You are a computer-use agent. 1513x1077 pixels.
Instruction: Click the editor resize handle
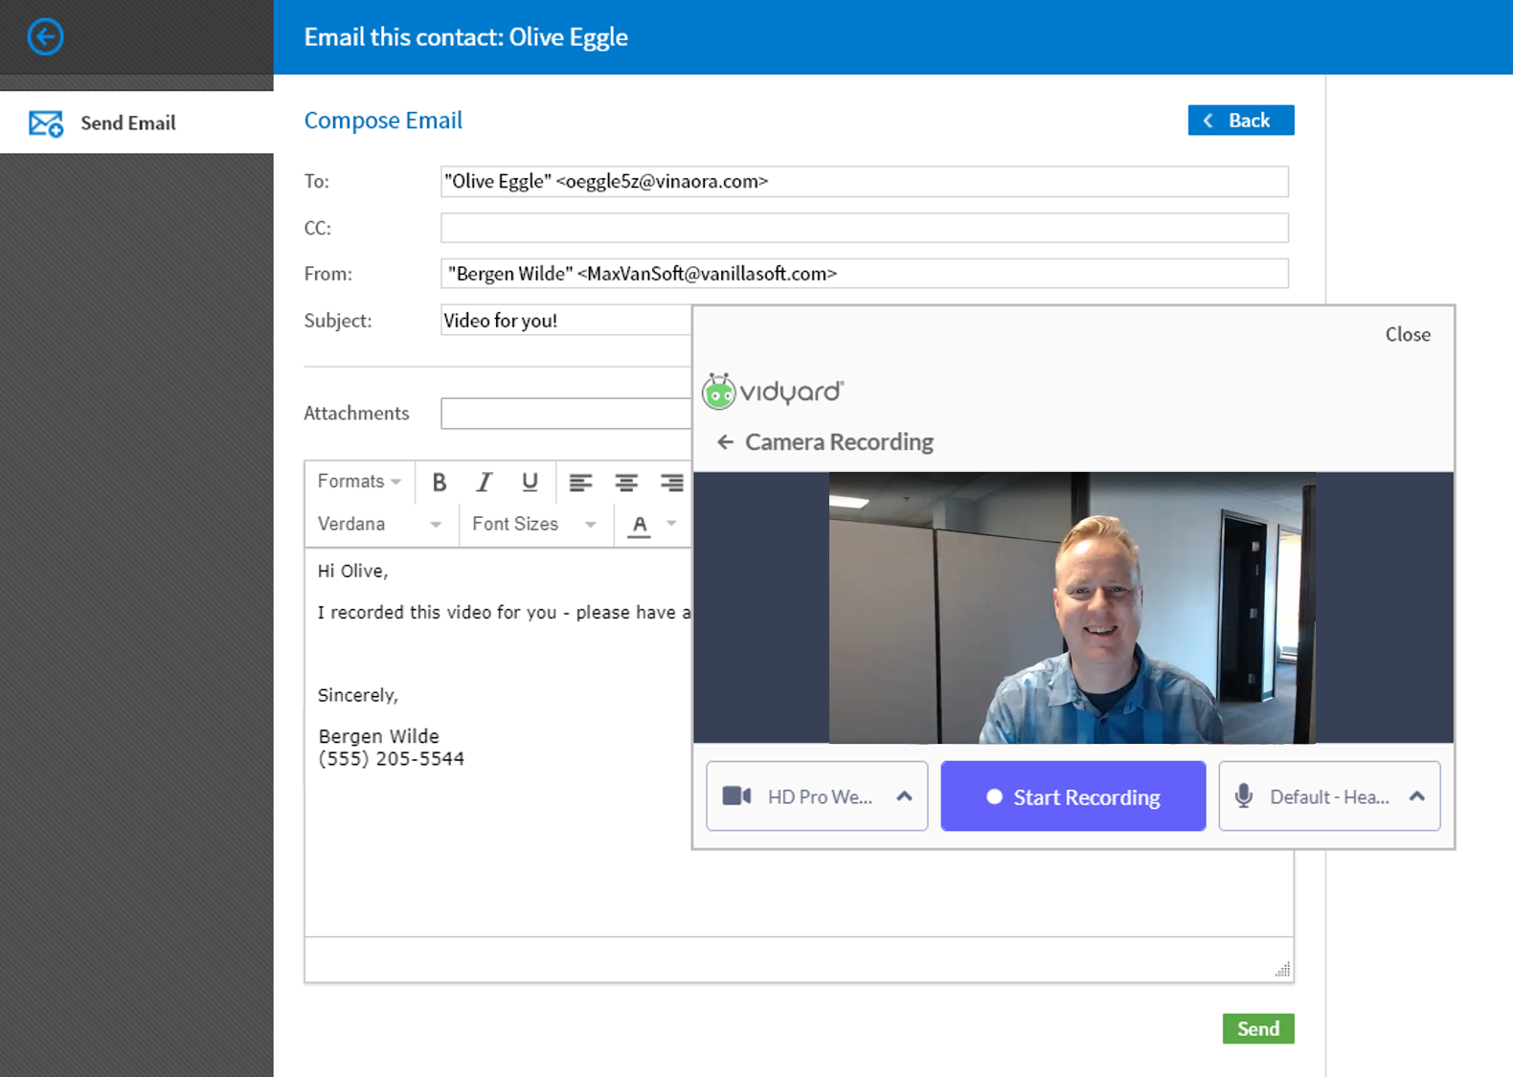(1282, 970)
